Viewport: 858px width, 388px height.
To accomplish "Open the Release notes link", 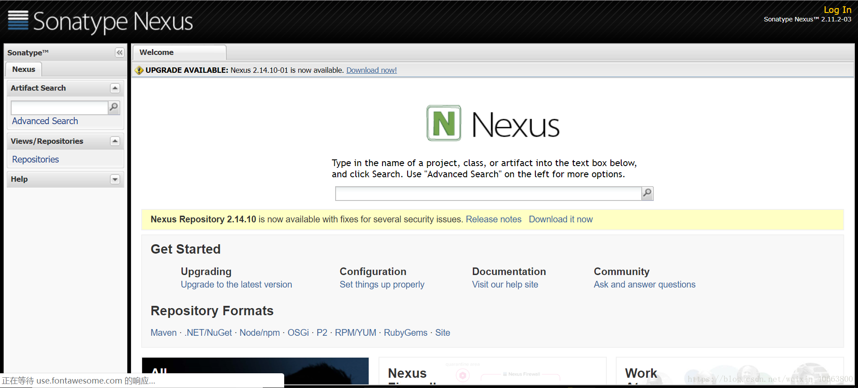I will pyautogui.click(x=494, y=219).
